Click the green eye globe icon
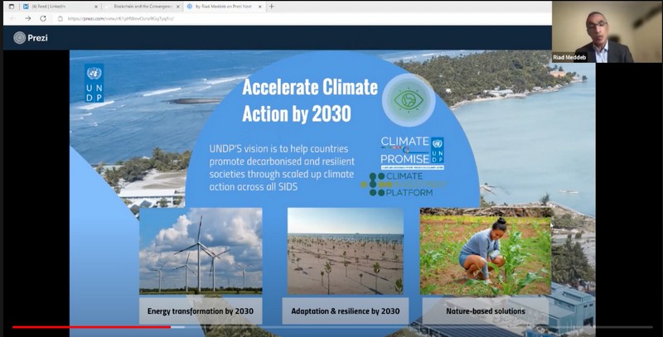Image resolution: width=663 pixels, height=337 pixels. click(x=409, y=100)
